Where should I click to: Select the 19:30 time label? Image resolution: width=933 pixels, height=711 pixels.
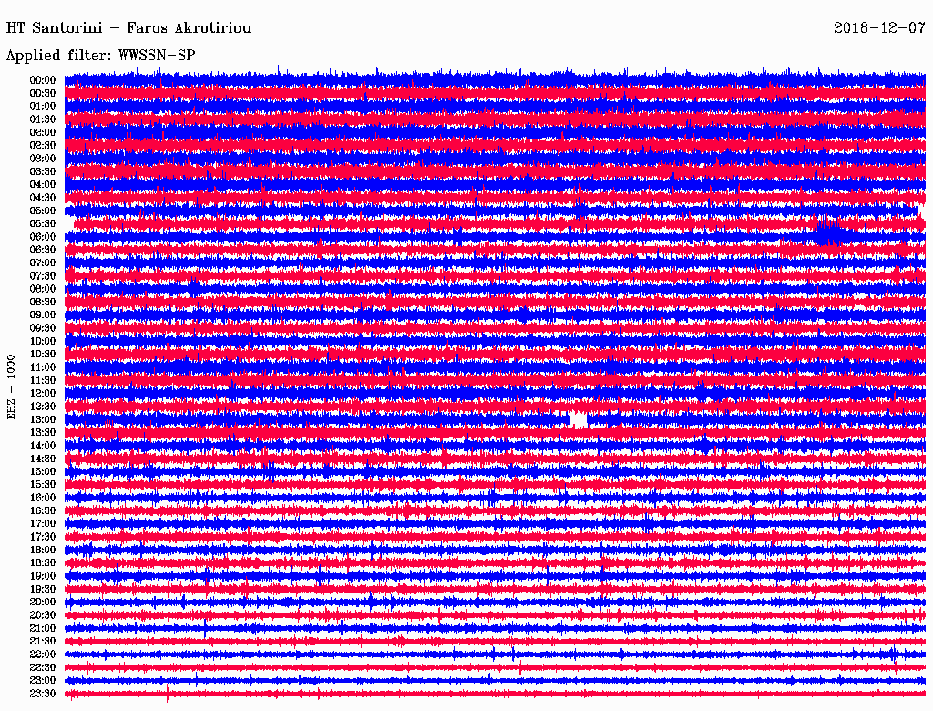(x=43, y=589)
